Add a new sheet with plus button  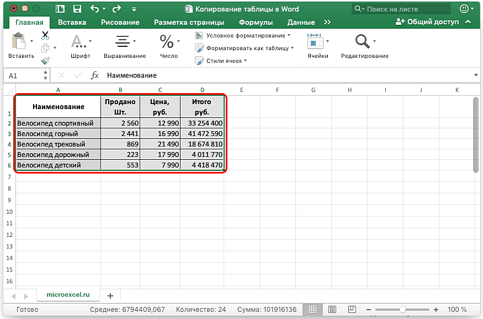pyautogui.click(x=110, y=296)
